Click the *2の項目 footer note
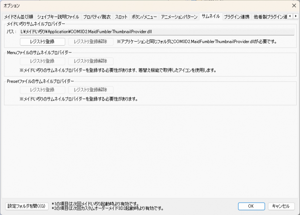This screenshot has height=215, width=300. [x=108, y=208]
